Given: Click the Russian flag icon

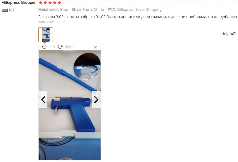Looking at the screenshot, I should (x=5, y=10).
